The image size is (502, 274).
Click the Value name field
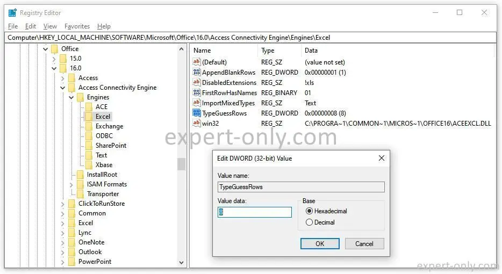301,187
